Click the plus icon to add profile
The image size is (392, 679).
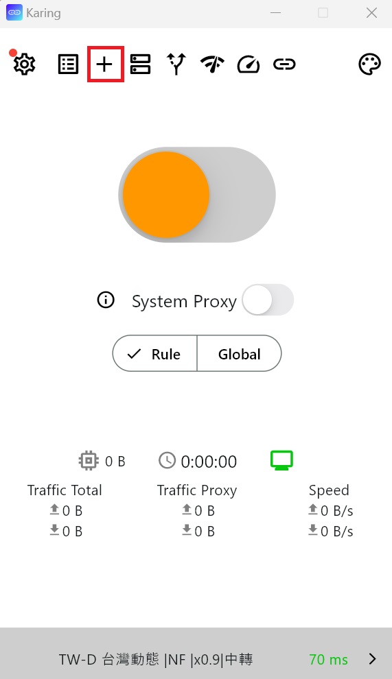104,64
